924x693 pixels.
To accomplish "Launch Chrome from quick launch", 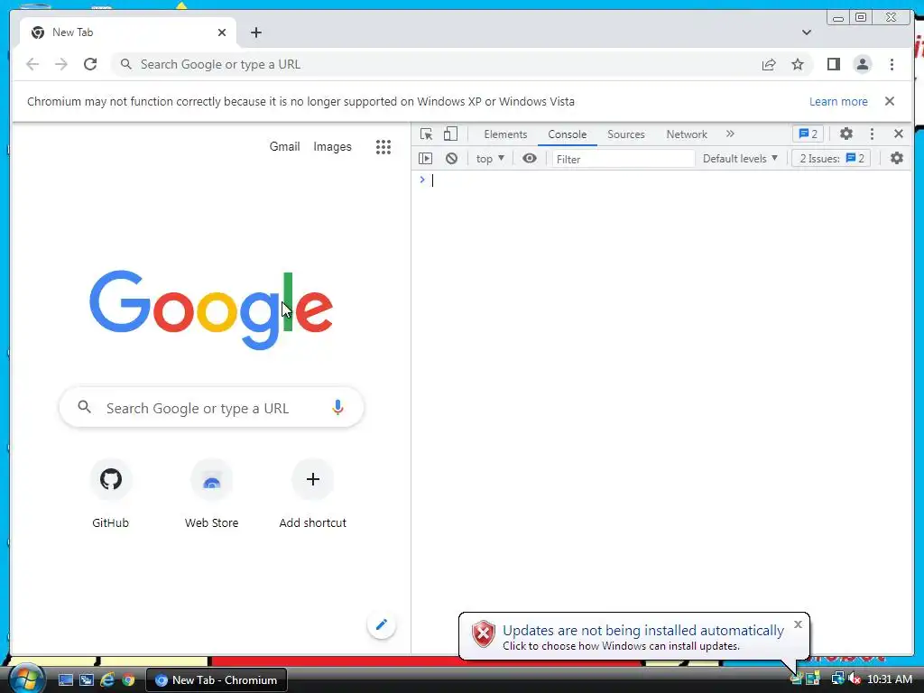I will (x=128, y=680).
